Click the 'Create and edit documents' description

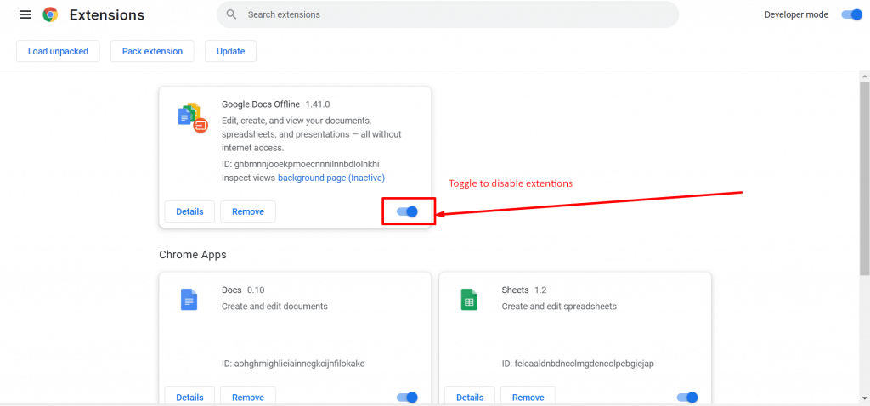click(274, 306)
